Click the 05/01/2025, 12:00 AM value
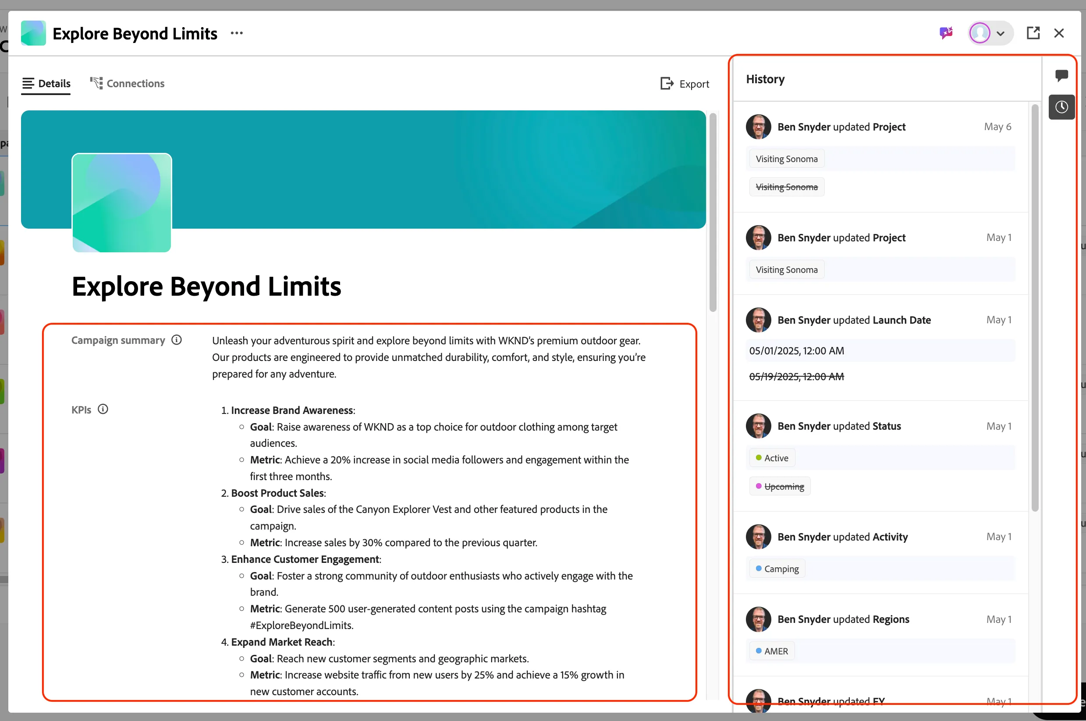Viewport: 1086px width, 721px height. (797, 351)
